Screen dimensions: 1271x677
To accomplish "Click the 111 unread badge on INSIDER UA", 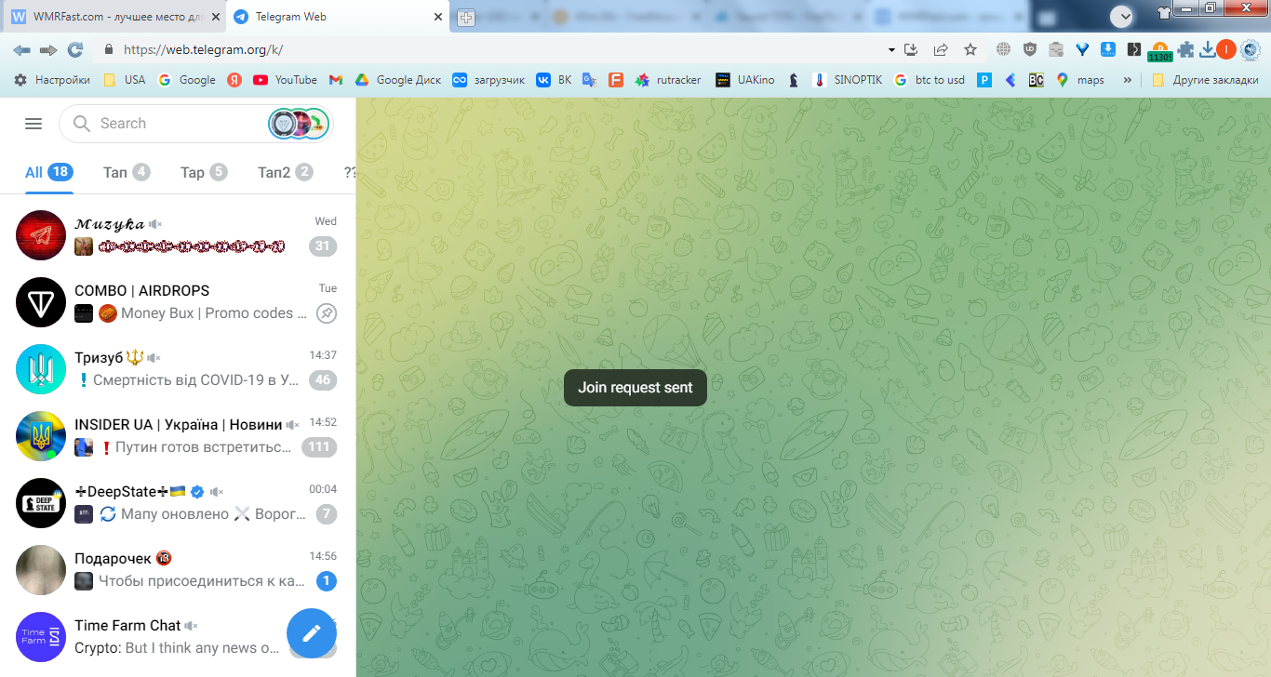I will (319, 447).
